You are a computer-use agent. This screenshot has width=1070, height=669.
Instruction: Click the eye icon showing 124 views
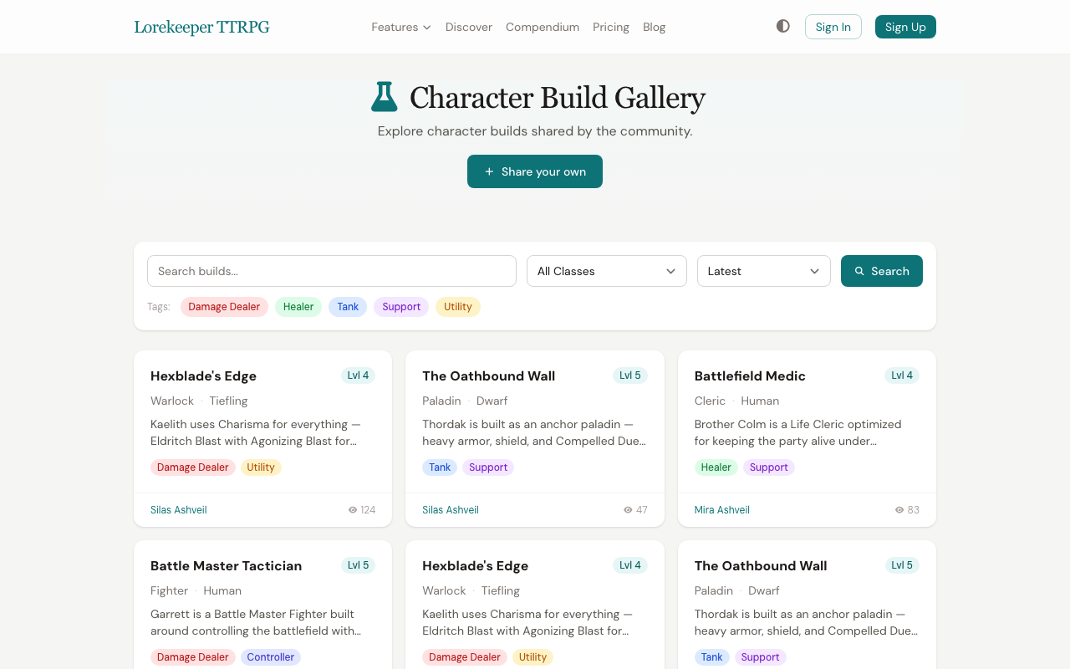pos(352,509)
